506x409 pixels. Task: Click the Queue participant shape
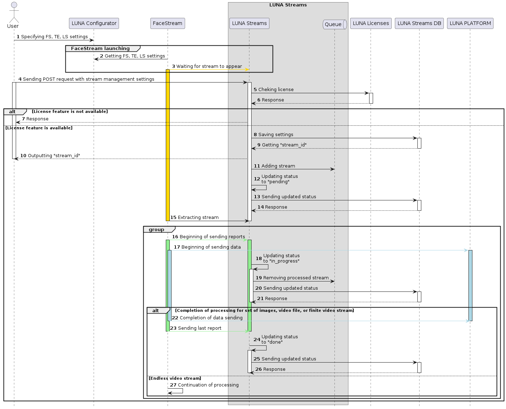(x=334, y=24)
